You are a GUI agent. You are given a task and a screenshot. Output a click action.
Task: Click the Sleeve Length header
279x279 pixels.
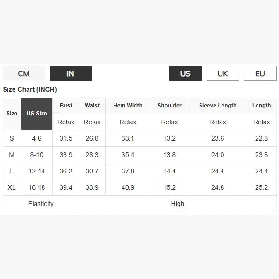[x=218, y=106]
